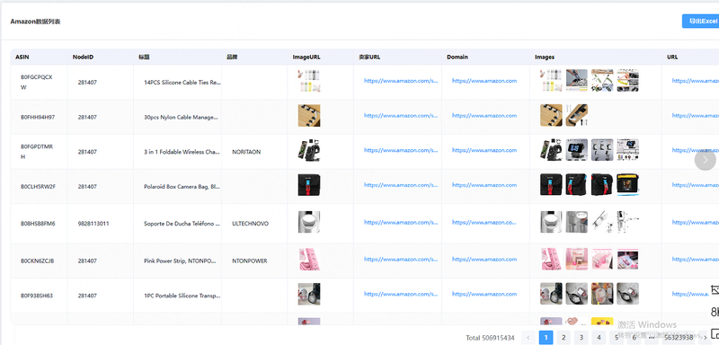719x345 pixels.
Task: Open third Images thumbnail in B0F938SH63 row
Action: point(602,294)
